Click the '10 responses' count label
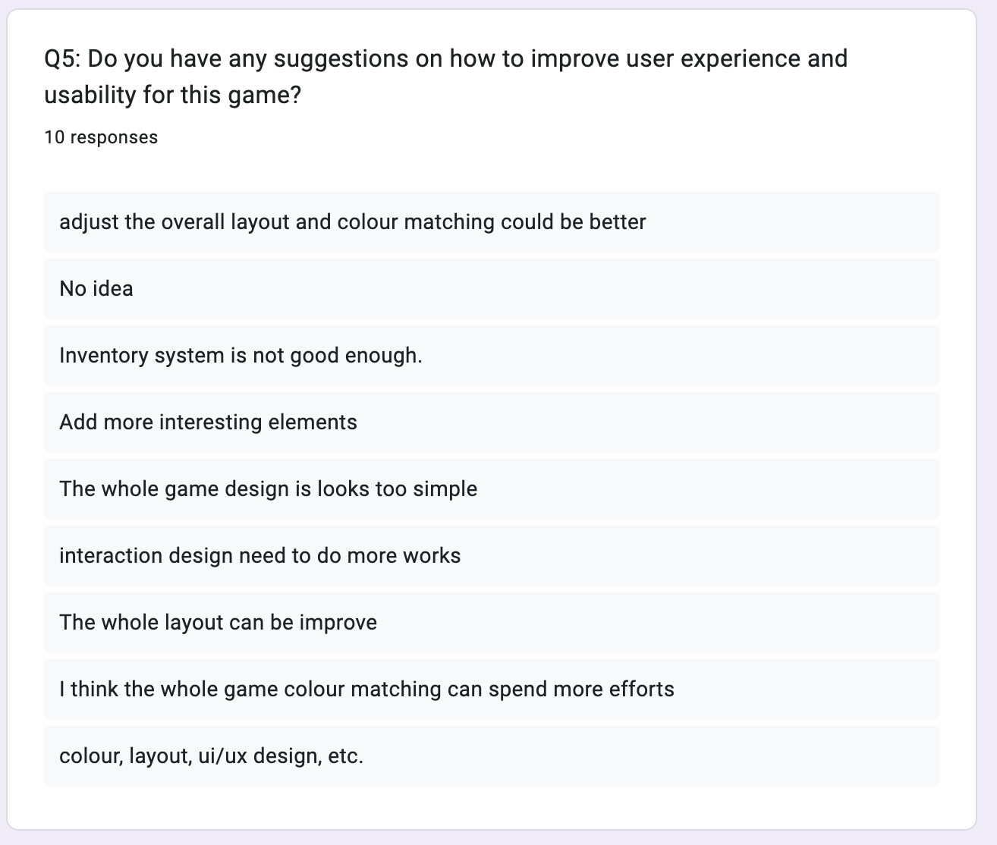The height and width of the screenshot is (845, 997). pyautogui.click(x=101, y=137)
